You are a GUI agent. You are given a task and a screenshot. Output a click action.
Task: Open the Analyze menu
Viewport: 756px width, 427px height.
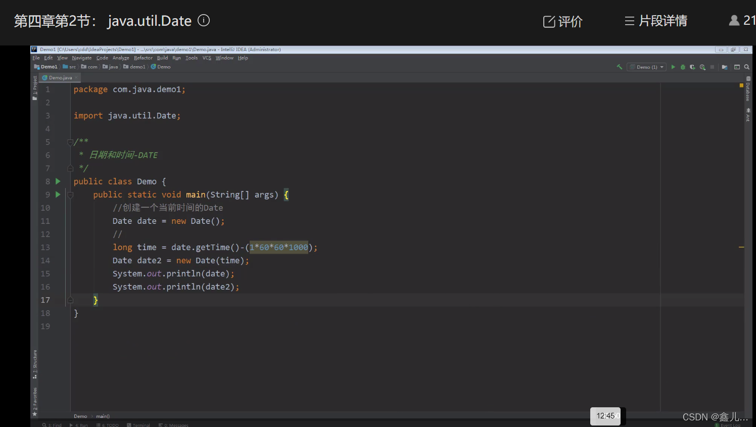click(x=121, y=58)
